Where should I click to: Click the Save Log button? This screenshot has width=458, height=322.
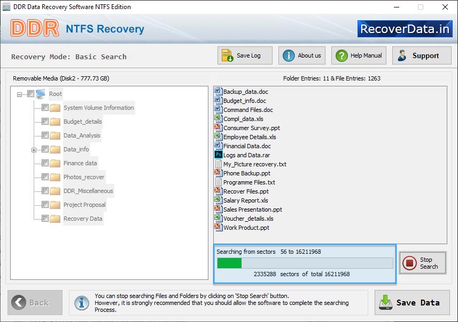click(245, 55)
